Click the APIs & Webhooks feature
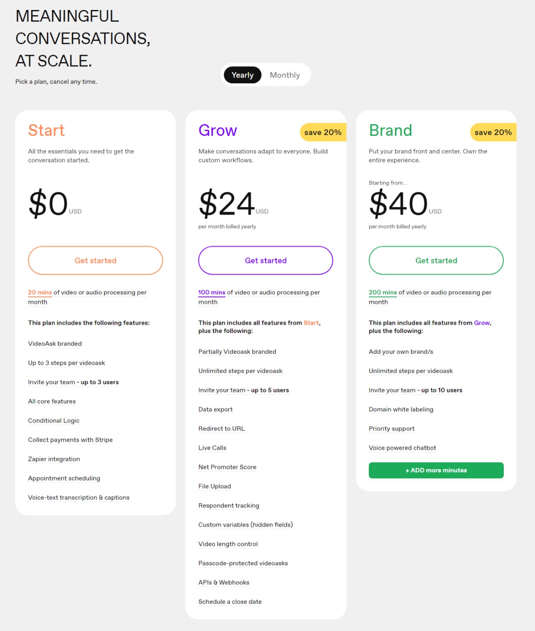The height and width of the screenshot is (631, 535). 224,582
